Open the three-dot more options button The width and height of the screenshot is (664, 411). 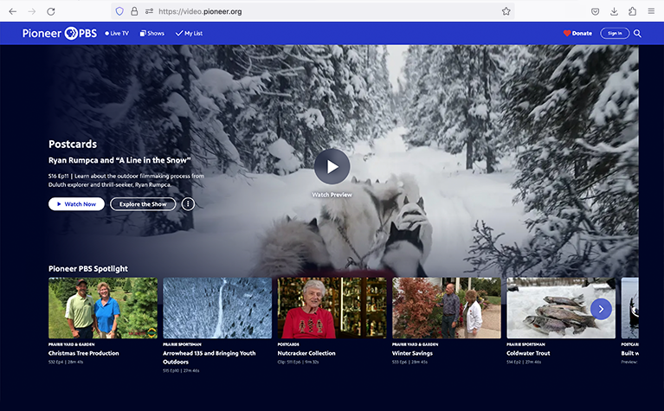188,204
